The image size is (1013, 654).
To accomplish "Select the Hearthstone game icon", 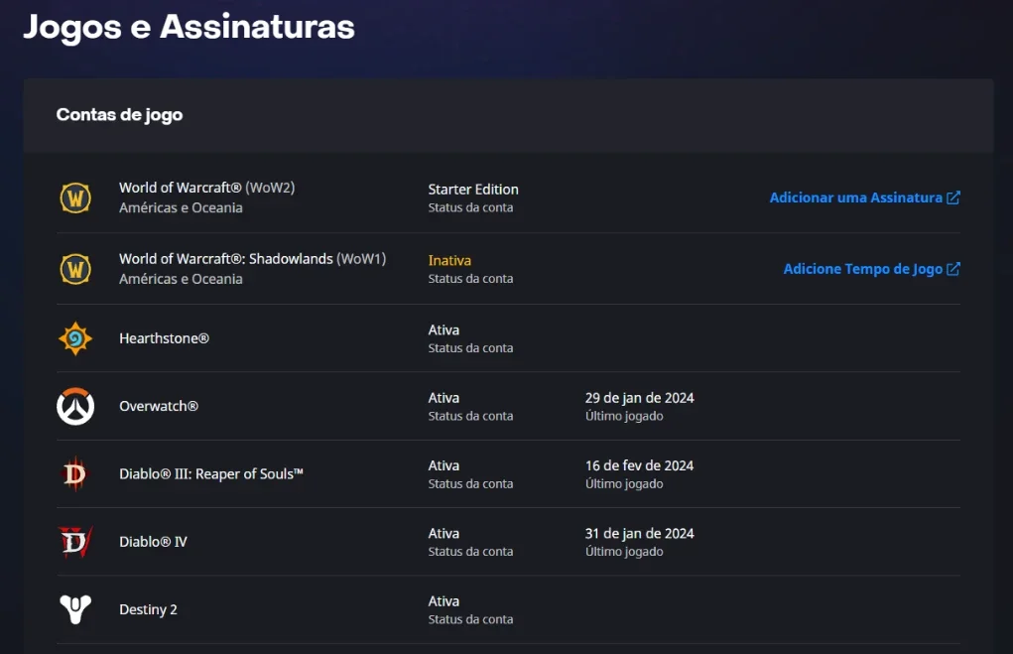I will click(x=75, y=338).
